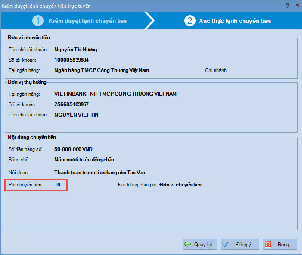This screenshot has width=302, height=255.
Task: Click beneficiary bank VIETINBANK value
Action: pyautogui.click(x=115, y=94)
